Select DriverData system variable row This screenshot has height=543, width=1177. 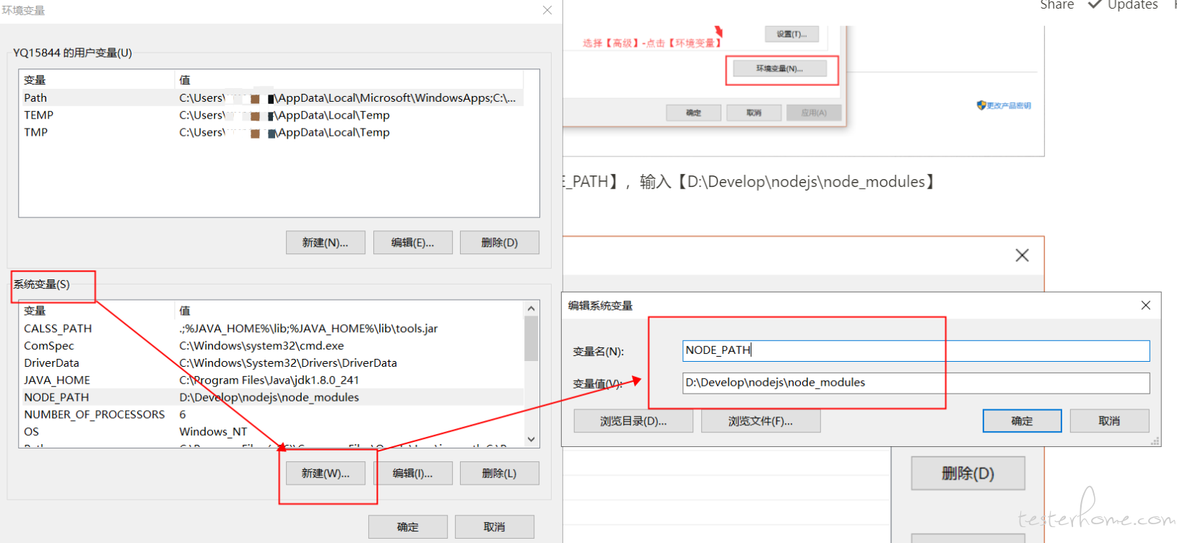click(x=272, y=363)
